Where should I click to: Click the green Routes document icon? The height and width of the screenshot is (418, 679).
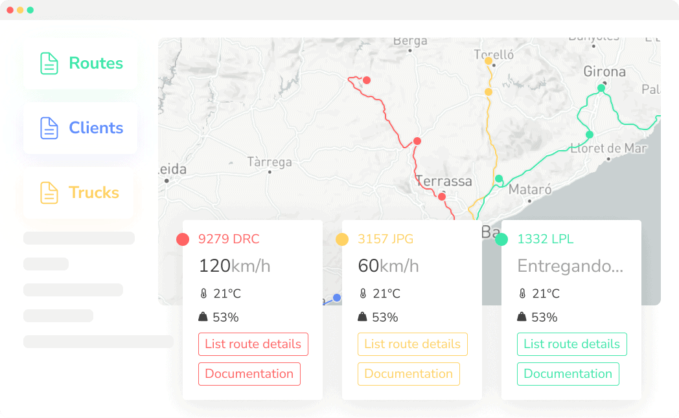pos(49,63)
